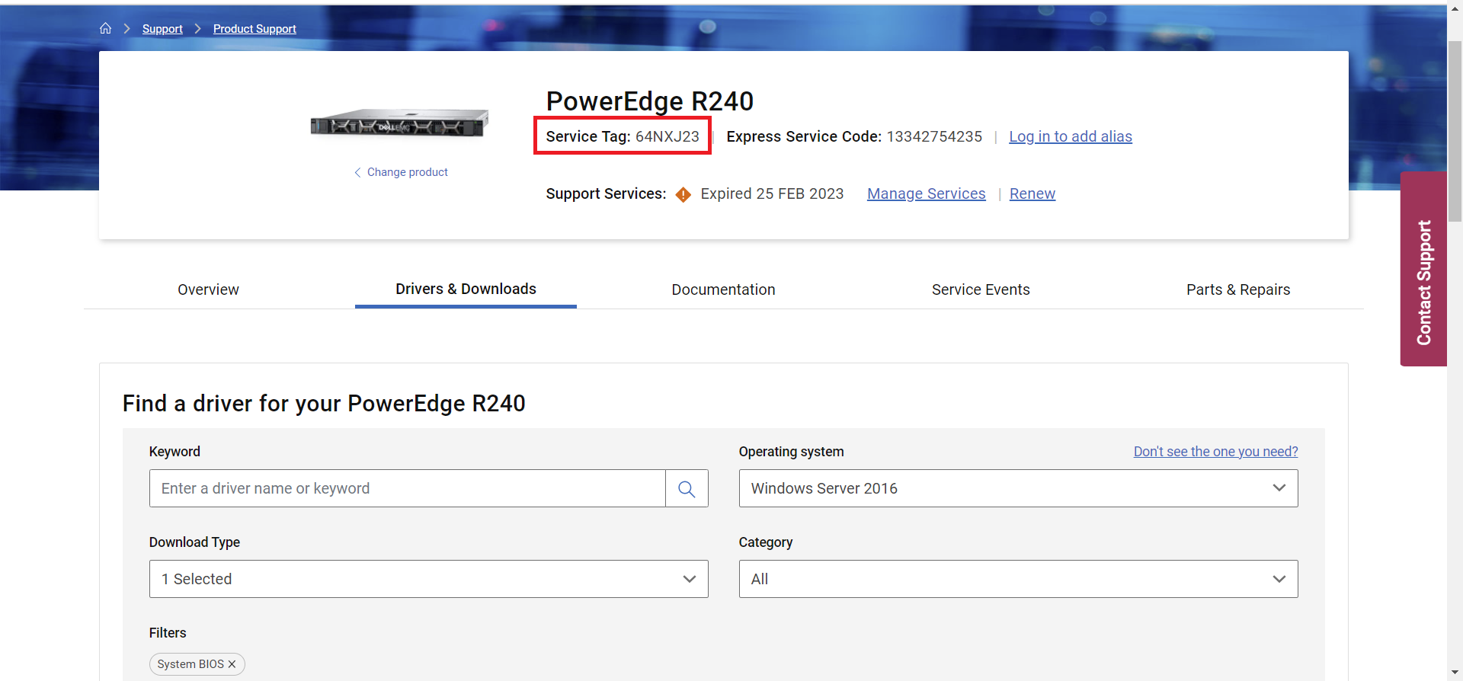Click the Renew link

coord(1032,193)
